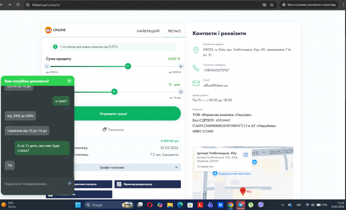
Task: Click the incognito mode indicator
Action: [x=309, y=5]
